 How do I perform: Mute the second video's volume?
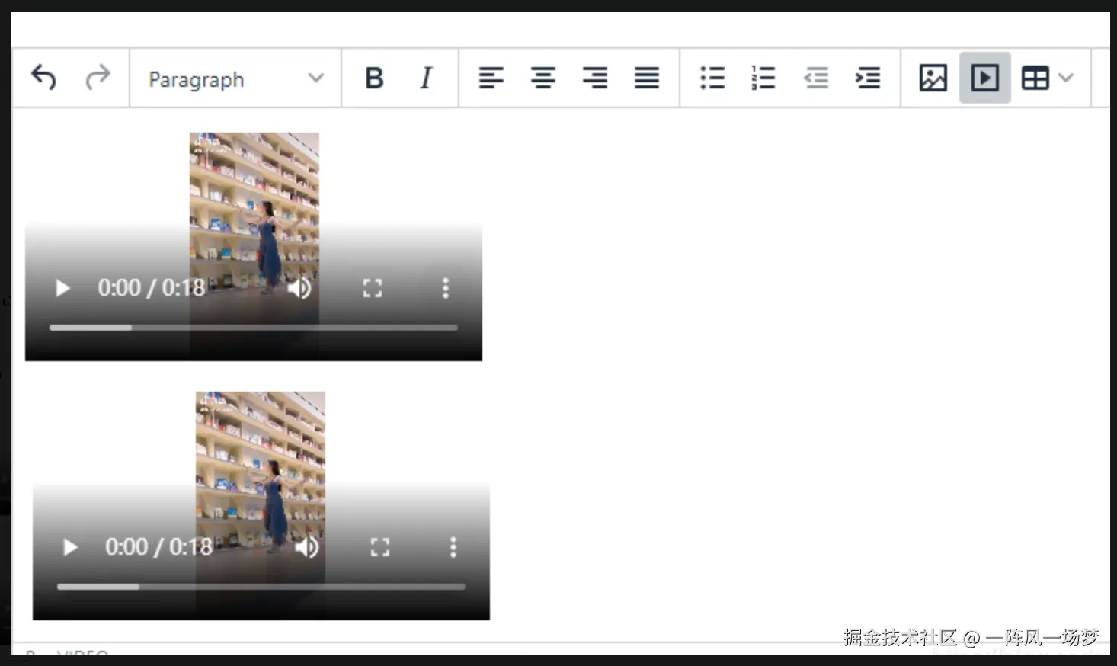click(307, 547)
